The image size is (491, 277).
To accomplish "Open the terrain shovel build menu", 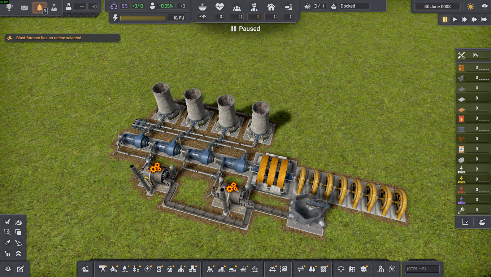I will coord(85,269).
